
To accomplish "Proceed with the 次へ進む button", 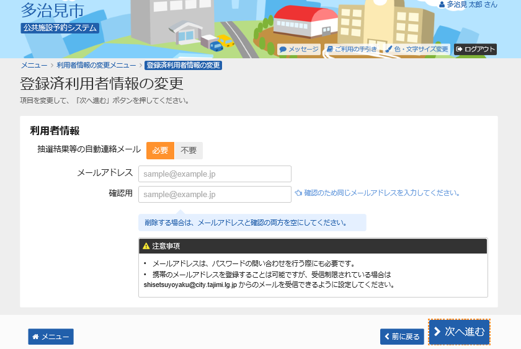I will tap(459, 332).
